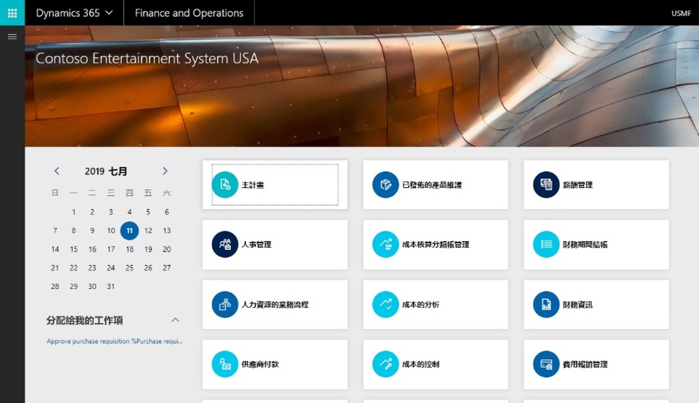Image resolution: width=699 pixels, height=403 pixels.
Task: Click the Finance and Operations title
Action: (189, 13)
